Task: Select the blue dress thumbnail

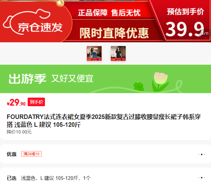Action: click(94, 53)
